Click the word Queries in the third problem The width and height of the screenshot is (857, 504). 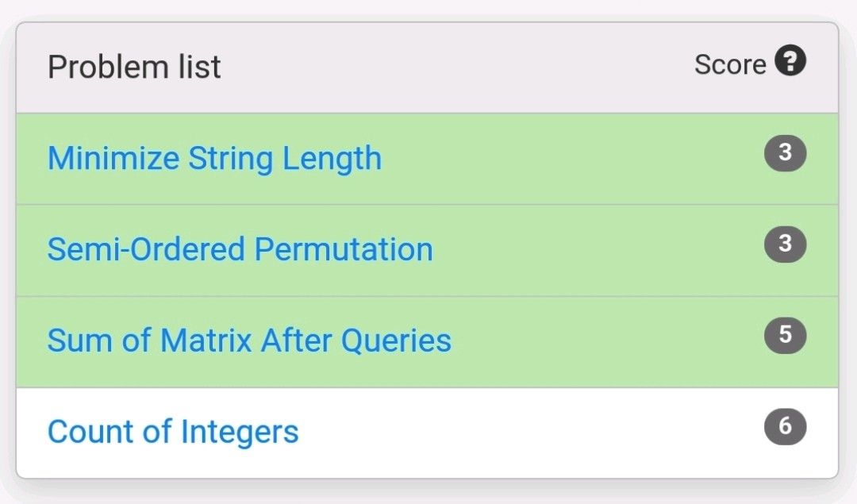[396, 341]
